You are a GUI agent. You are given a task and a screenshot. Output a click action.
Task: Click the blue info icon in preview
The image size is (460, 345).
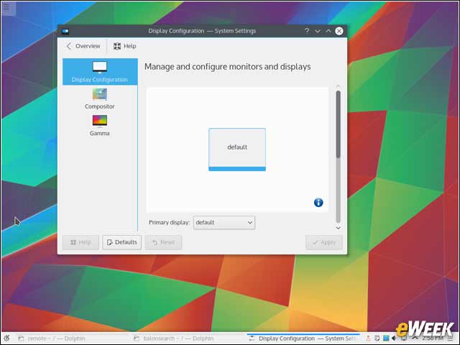tap(318, 202)
